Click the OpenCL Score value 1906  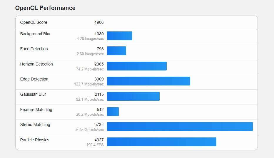99,22
